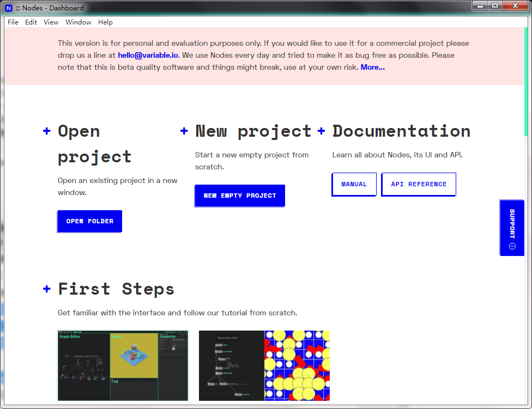
Task: Click the plus icon beside Documentation
Action: coord(321,131)
